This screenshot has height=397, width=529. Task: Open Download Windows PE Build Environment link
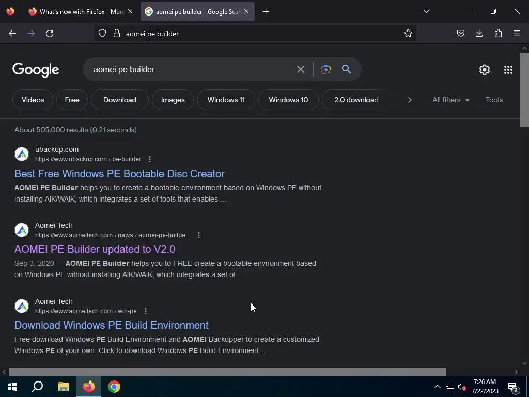(x=112, y=325)
